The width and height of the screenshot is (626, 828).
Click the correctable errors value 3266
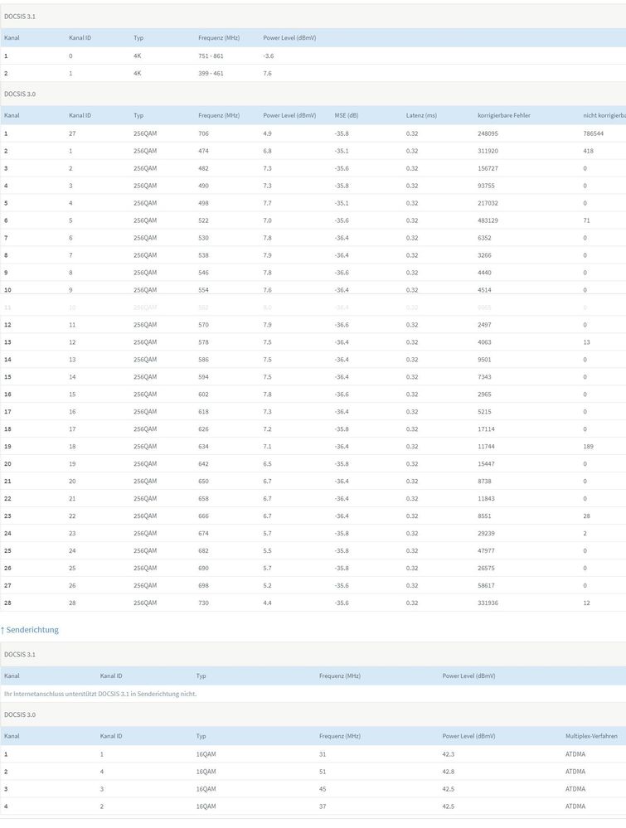pos(484,255)
